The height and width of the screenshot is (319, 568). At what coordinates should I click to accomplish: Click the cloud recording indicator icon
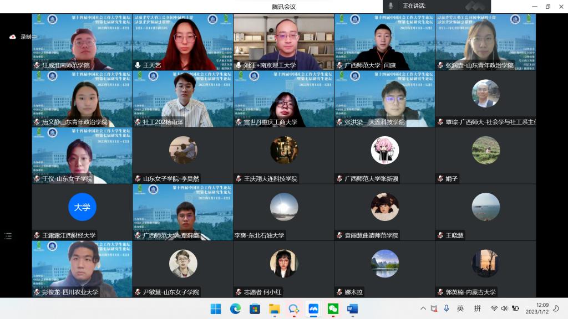coord(13,37)
